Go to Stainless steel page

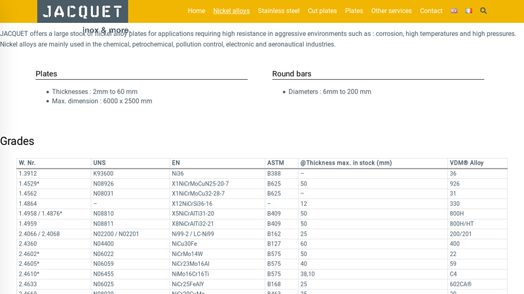point(278,11)
